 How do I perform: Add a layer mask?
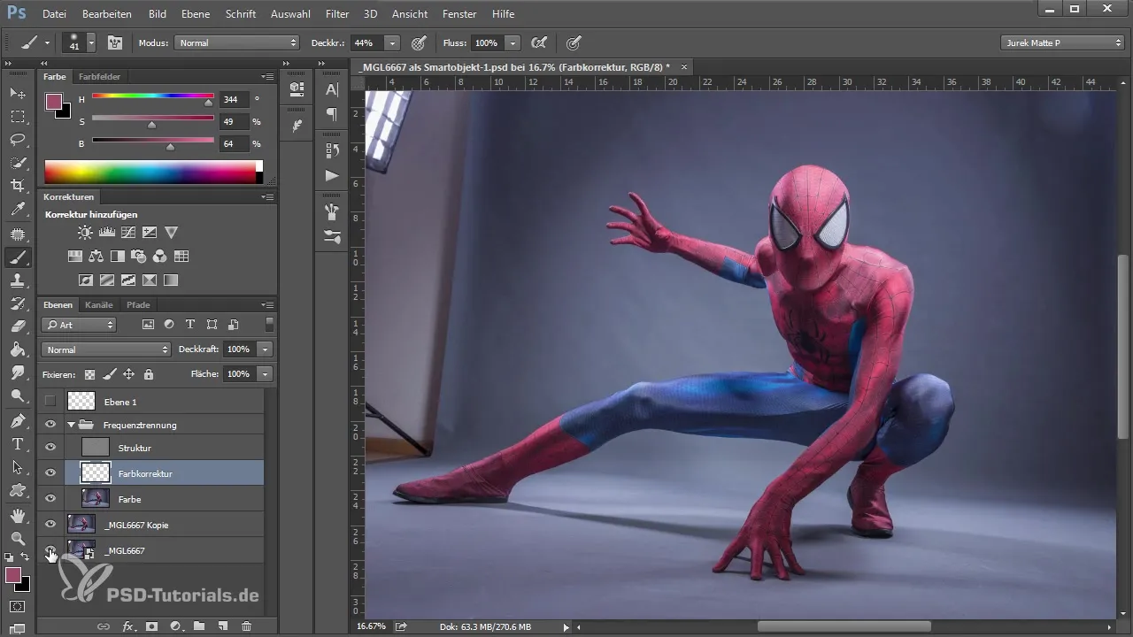[x=151, y=626]
